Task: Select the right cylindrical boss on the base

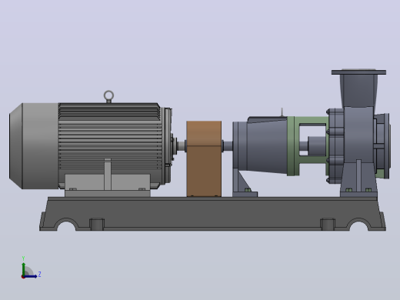Action: pyautogui.click(x=328, y=224)
